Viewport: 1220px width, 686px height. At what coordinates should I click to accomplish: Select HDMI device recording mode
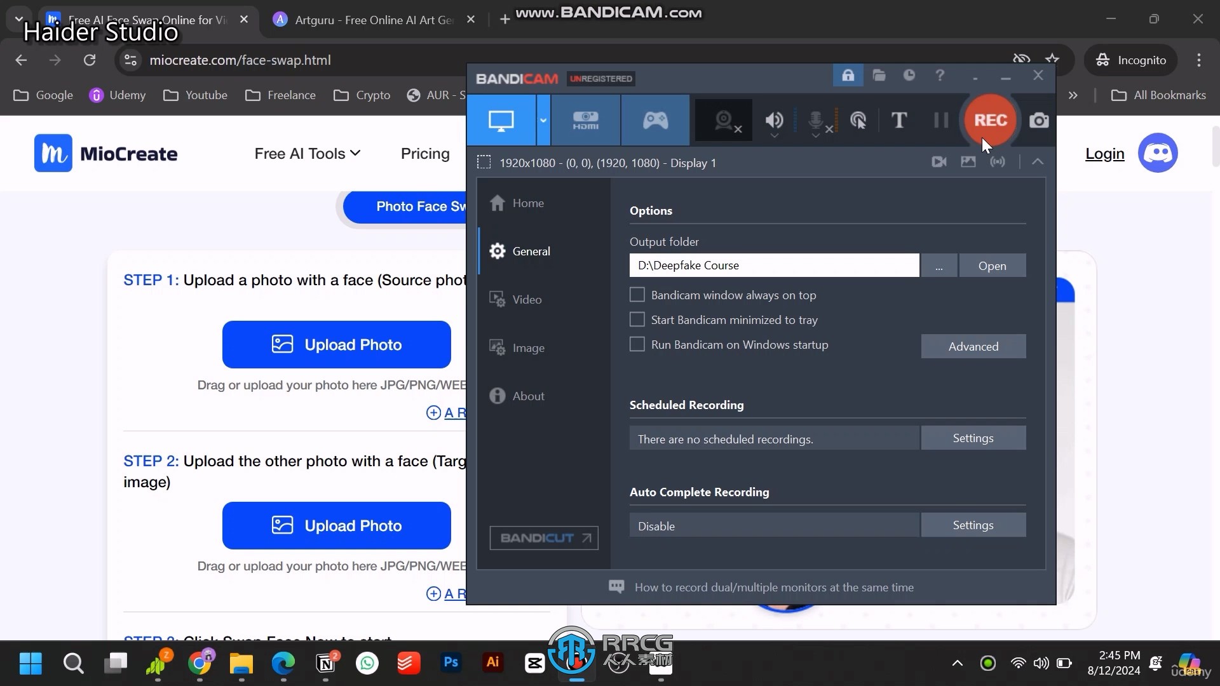[585, 120]
